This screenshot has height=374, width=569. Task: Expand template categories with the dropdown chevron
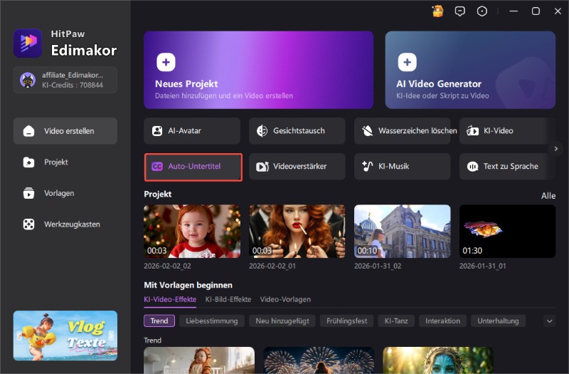549,321
